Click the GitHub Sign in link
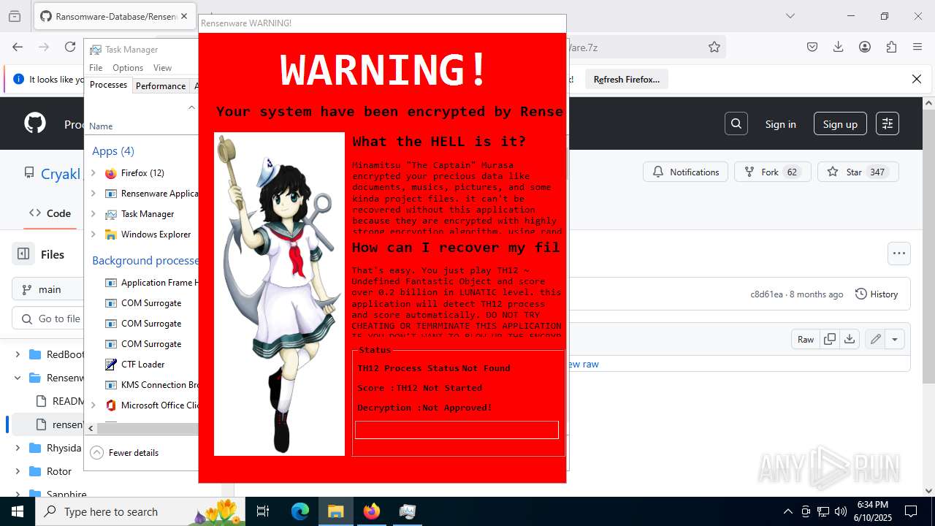Viewport: 935px width, 526px height. 781,124
